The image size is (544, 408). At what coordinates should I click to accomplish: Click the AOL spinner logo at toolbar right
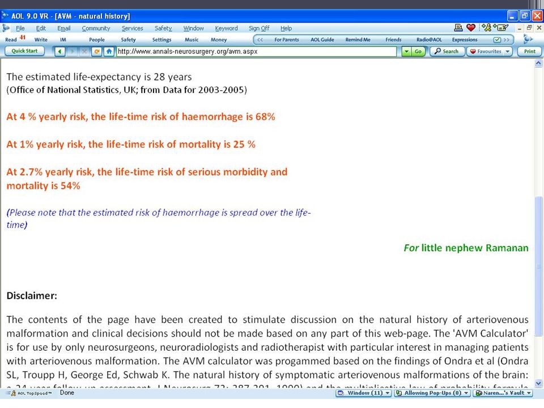(x=528, y=40)
